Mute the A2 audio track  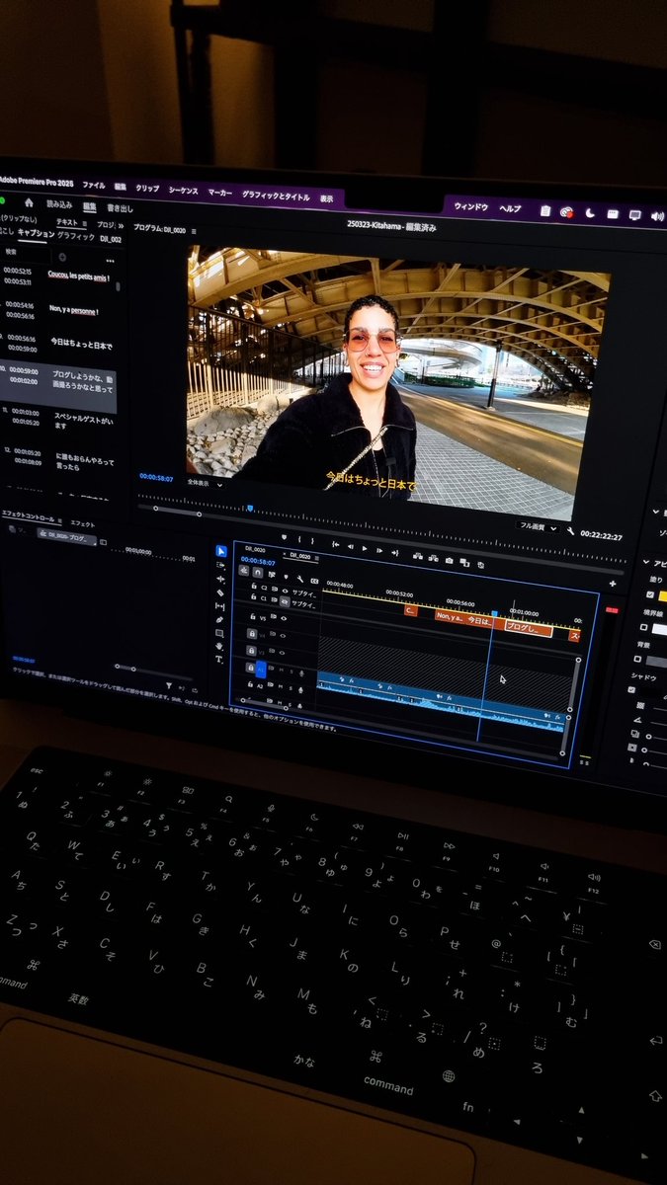281,686
